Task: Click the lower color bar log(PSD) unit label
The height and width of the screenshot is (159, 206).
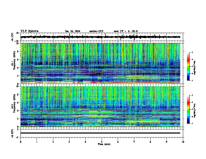Action: point(195,111)
